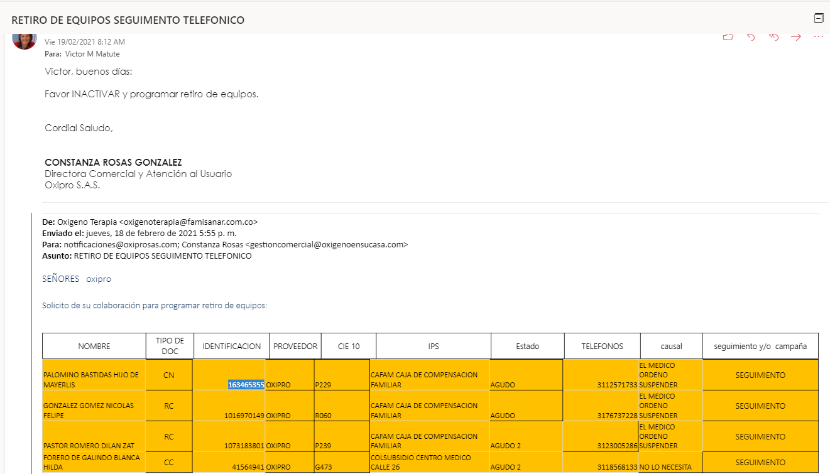
Task: Click the signature name CONSTANZA ROSAS GONZALEZ
Action: coord(113,163)
